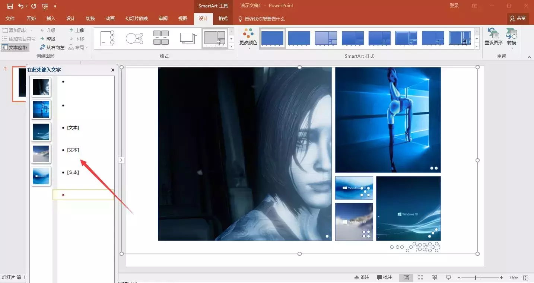This screenshot has height=283, width=534.
Task: Apply the fifth SmartArt style thumbnail
Action: 379,38
